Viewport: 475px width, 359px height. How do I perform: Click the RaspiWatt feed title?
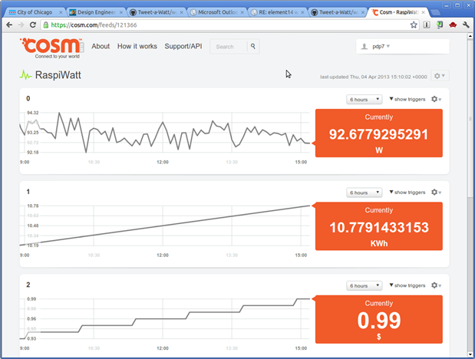click(58, 75)
